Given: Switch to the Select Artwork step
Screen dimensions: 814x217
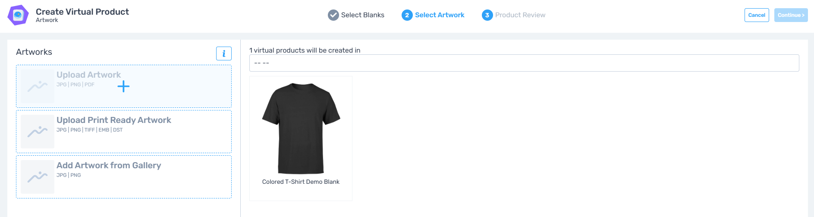Looking at the screenshot, I should (439, 15).
